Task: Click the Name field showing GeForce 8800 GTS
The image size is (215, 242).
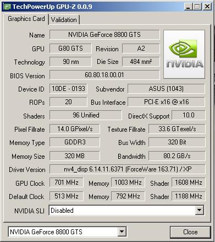Action: coord(104,35)
